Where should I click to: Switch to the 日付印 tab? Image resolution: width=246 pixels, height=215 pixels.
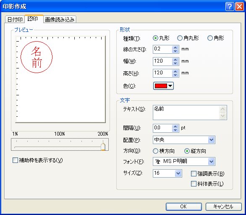coord(15,19)
